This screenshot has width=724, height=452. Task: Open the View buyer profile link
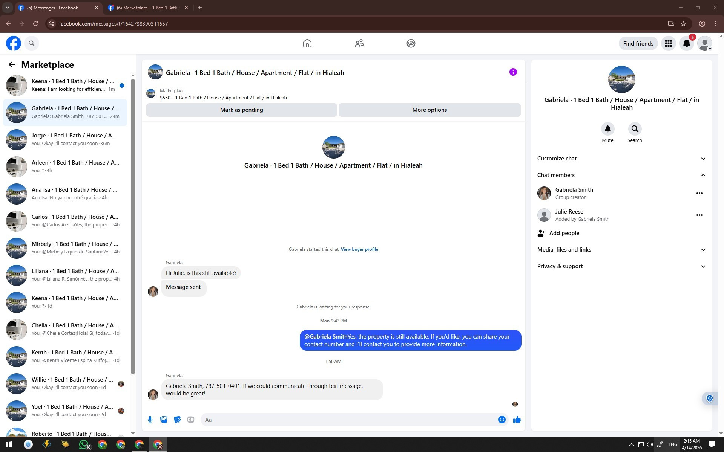coord(359,249)
